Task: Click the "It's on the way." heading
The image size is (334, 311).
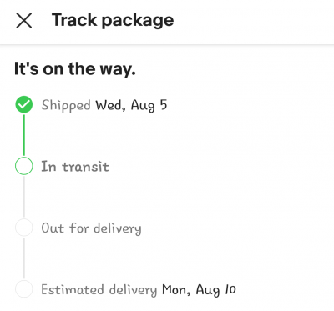Action: 75,68
